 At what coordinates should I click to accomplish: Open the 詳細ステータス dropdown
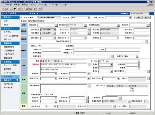pos(130,18)
